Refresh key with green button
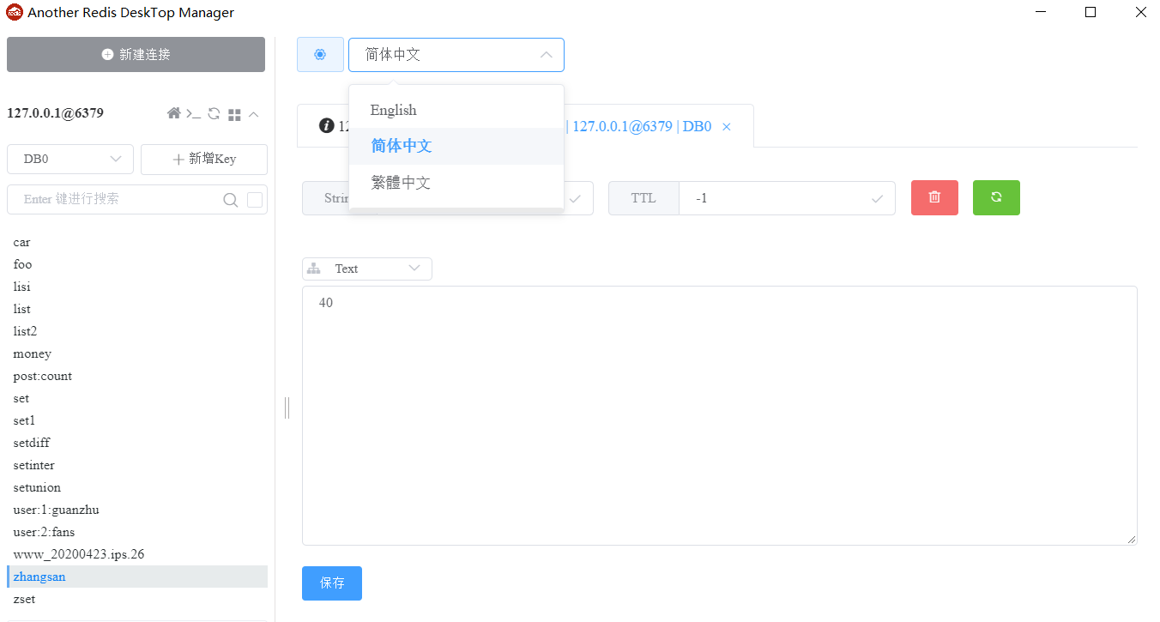1160x622 pixels. pyautogui.click(x=996, y=197)
